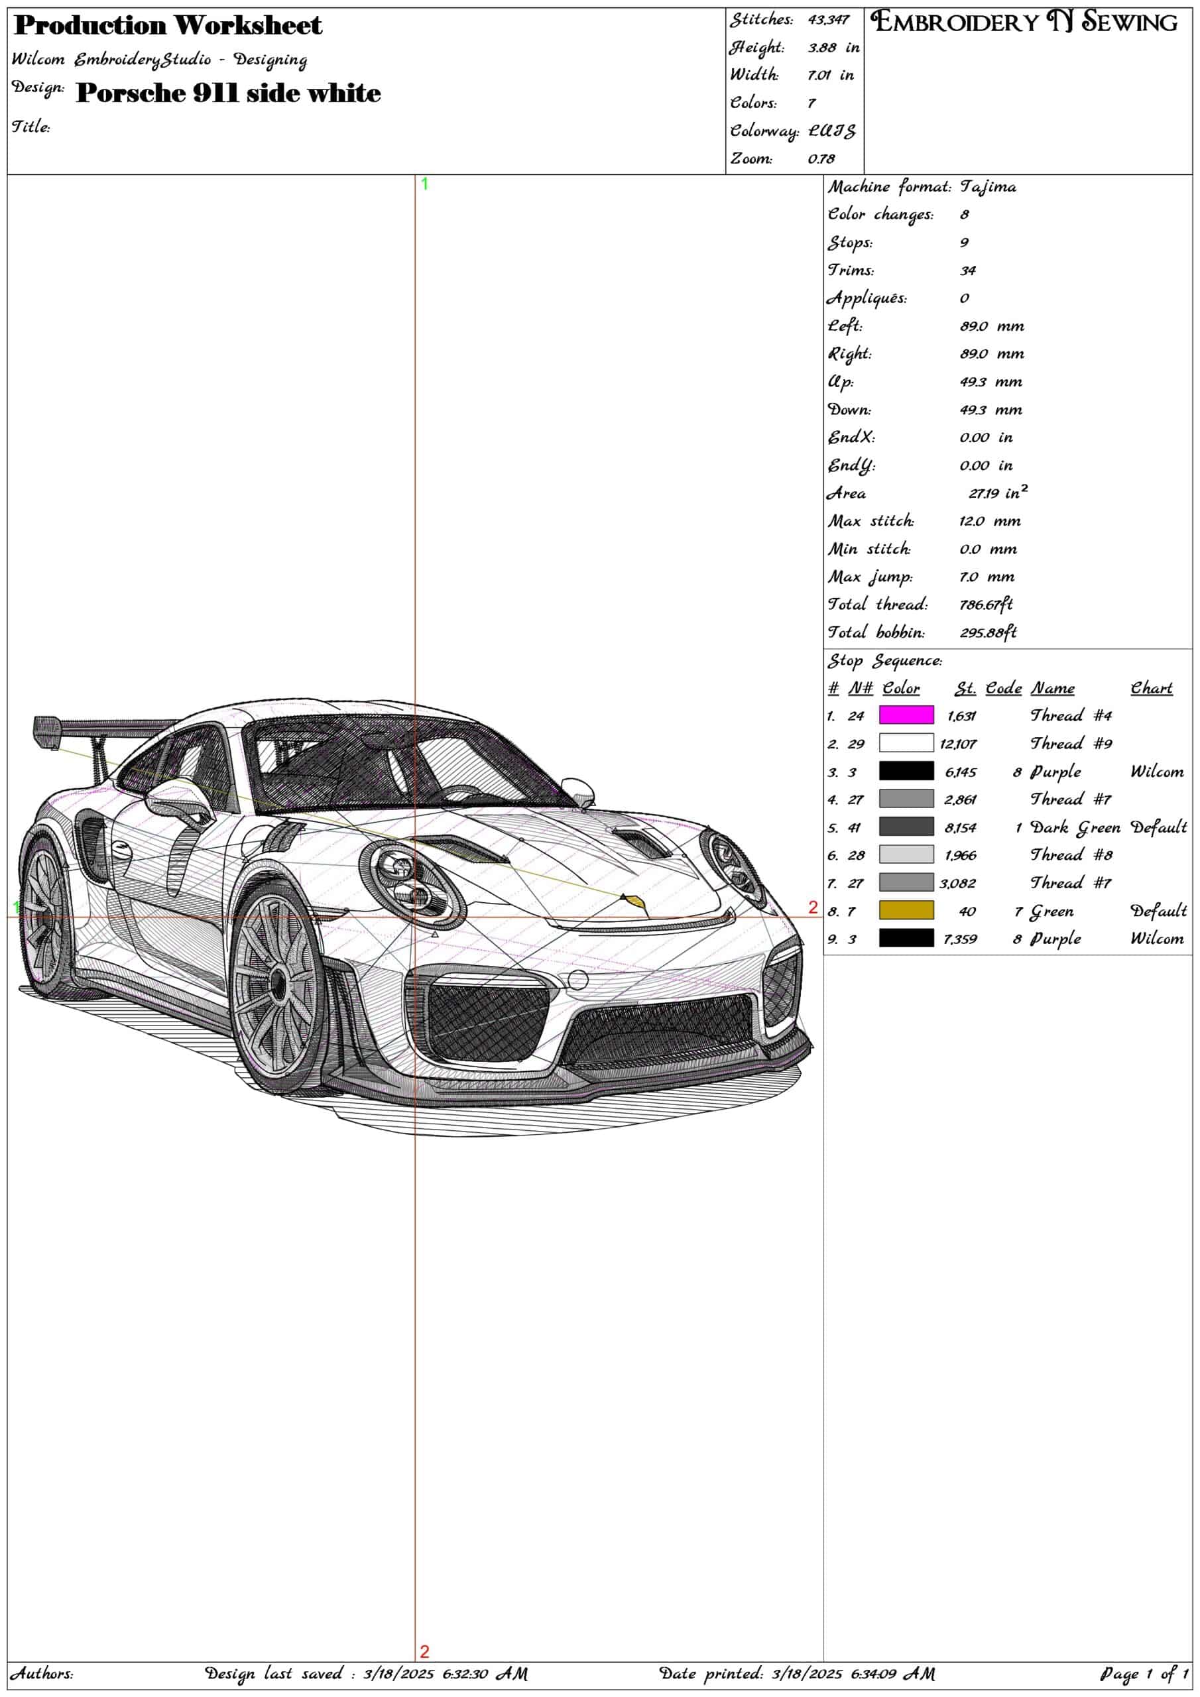Click the Width value 7.01 in
This screenshot has width=1200, height=1697.
(x=830, y=75)
